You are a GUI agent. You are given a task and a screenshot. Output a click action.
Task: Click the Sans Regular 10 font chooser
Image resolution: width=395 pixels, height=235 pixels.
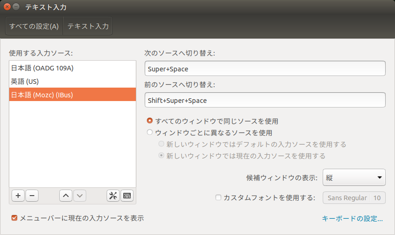(x=354, y=198)
